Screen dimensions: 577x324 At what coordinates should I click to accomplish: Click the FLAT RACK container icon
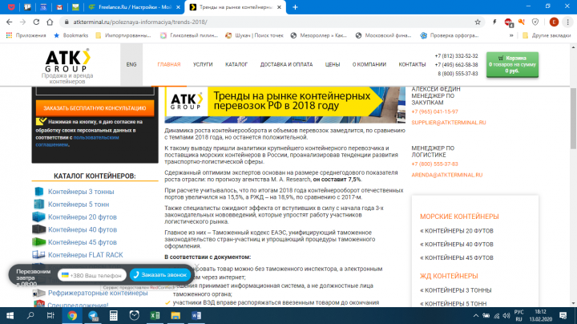pyautogui.click(x=38, y=254)
